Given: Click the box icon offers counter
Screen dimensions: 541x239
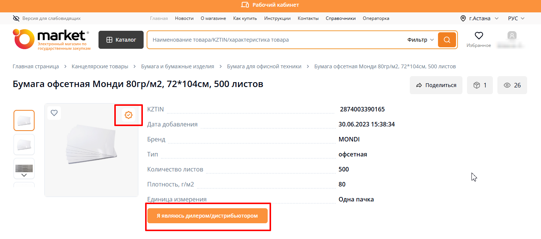Looking at the screenshot, I should pos(480,85).
